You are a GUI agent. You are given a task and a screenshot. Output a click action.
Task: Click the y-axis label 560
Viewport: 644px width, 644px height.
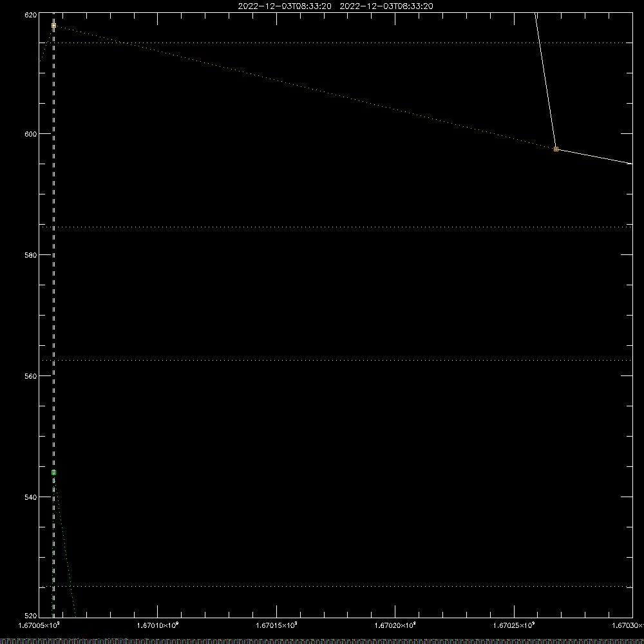pyautogui.click(x=31, y=376)
